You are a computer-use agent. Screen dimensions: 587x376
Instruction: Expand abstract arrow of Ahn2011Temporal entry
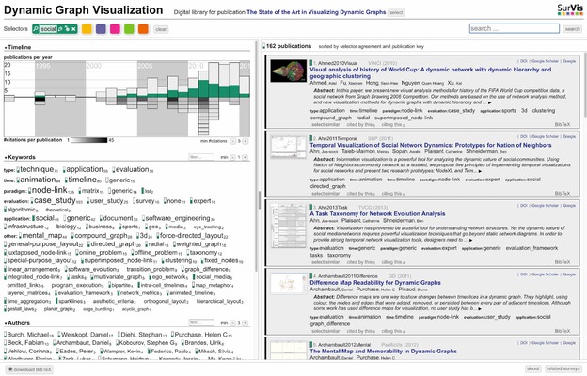point(481,171)
